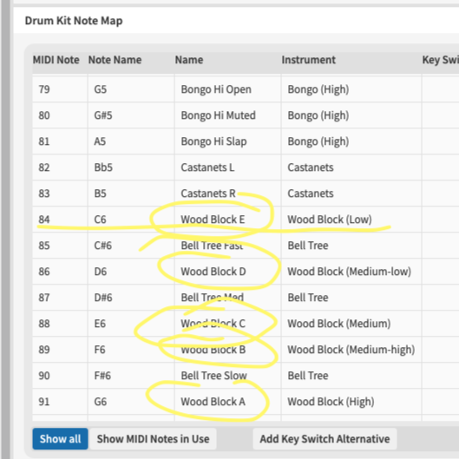Select MIDI note 85 cell
The height and width of the screenshot is (459, 459).
[60, 246]
